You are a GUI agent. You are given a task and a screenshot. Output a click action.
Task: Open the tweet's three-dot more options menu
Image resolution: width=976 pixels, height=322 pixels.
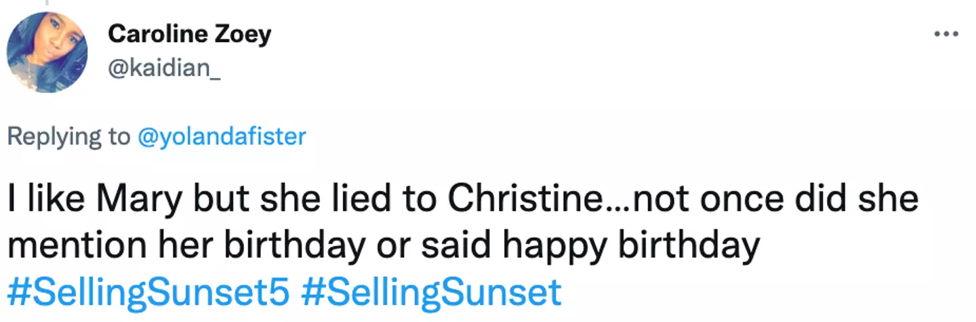click(x=946, y=33)
